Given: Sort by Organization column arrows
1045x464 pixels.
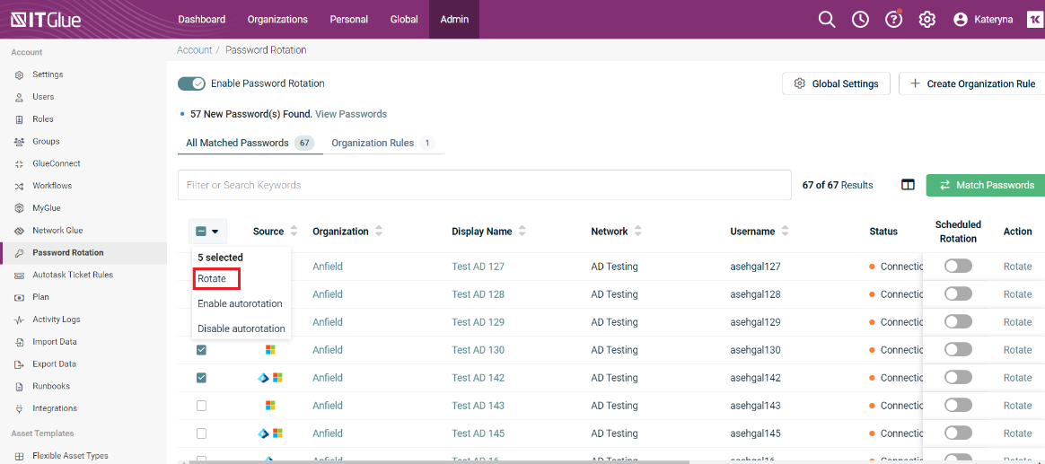Looking at the screenshot, I should coord(379,232).
